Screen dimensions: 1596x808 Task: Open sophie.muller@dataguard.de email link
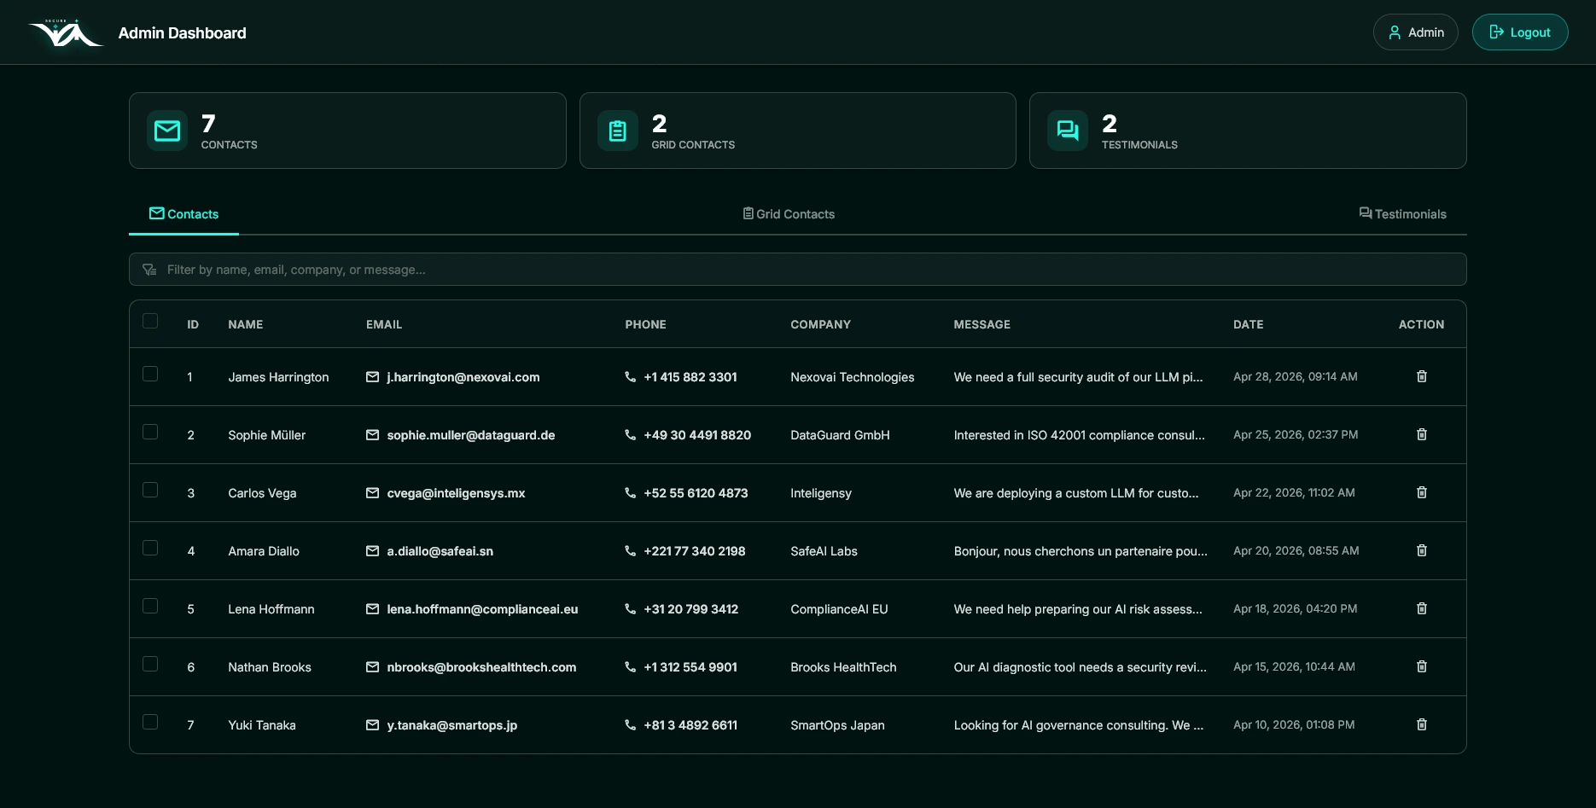471,435
